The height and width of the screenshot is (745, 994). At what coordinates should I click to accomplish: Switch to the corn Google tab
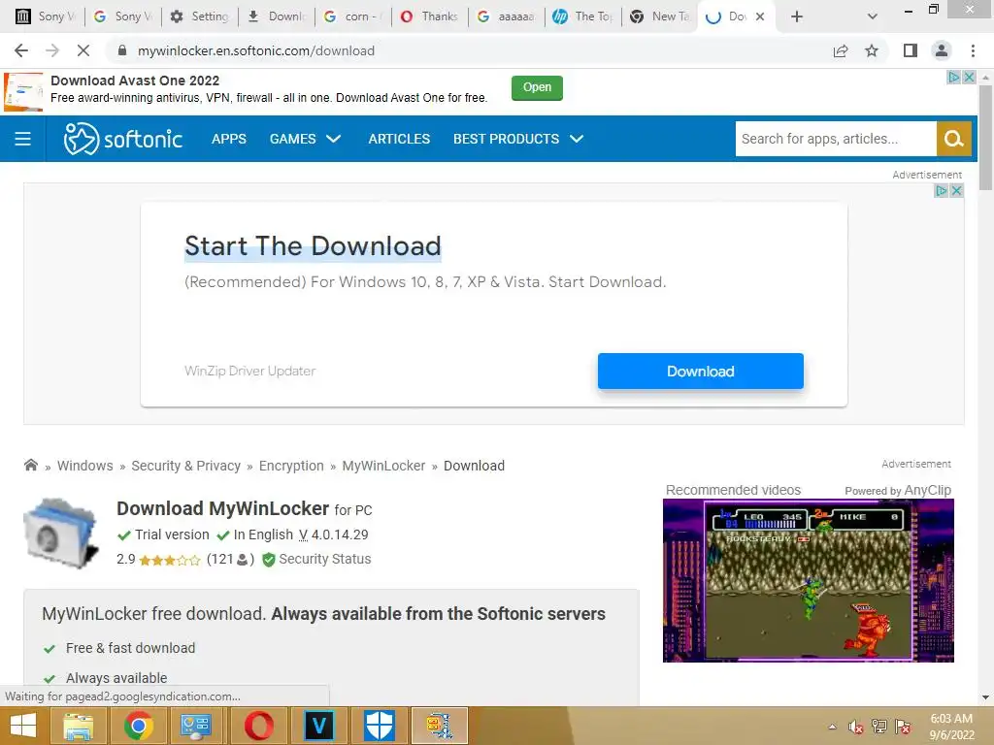(x=353, y=16)
